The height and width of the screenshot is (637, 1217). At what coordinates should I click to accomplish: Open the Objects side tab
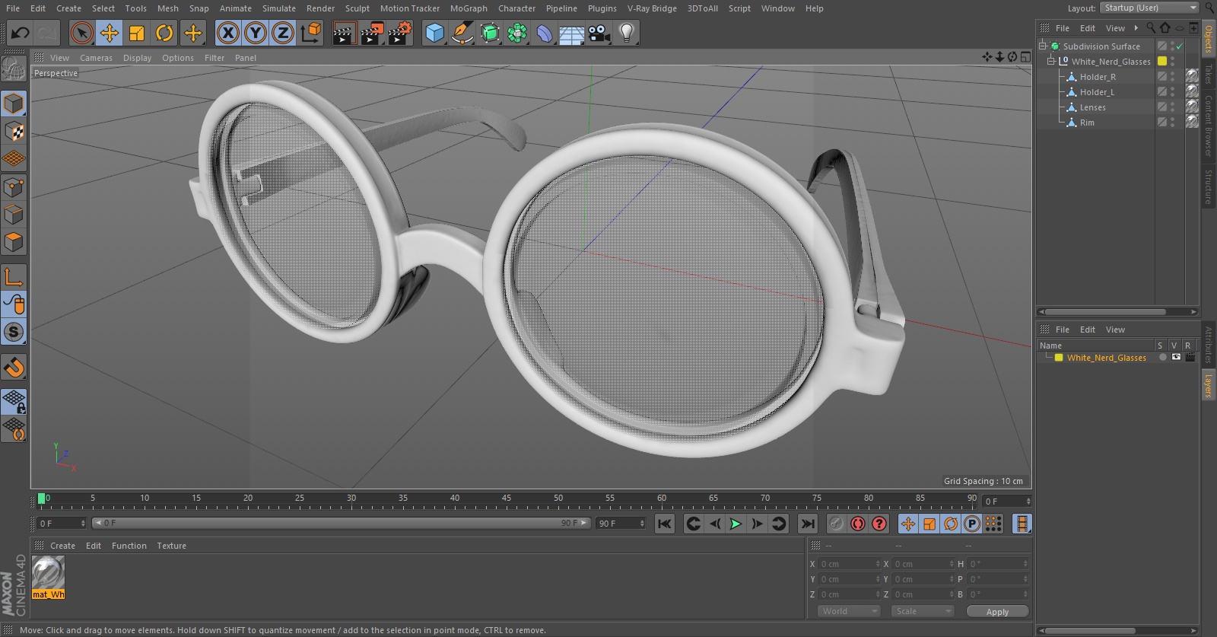pos(1209,39)
